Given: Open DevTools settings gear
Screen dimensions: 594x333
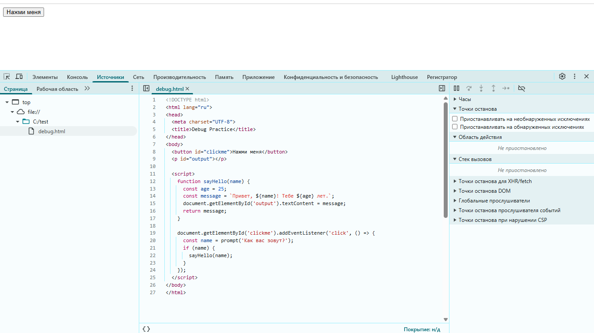Looking at the screenshot, I should coord(562,76).
